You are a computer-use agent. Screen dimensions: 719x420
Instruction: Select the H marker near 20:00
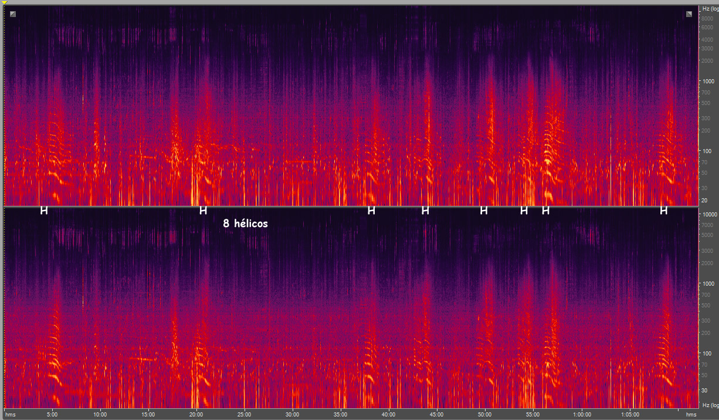point(203,211)
